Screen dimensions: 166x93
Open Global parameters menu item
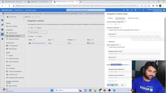click(x=14, y=59)
